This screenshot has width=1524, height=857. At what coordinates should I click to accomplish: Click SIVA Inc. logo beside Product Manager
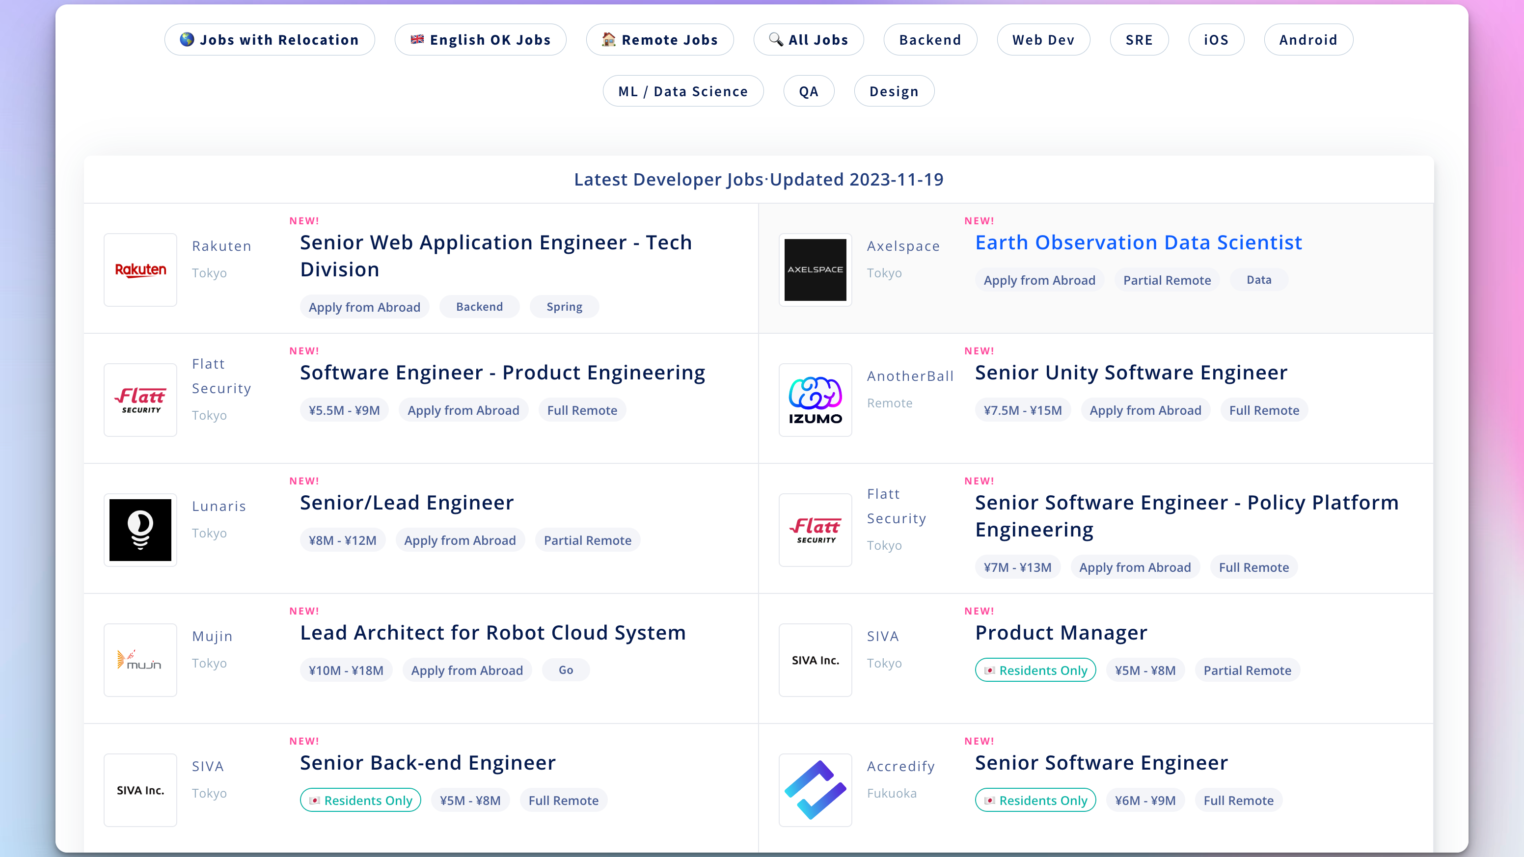pyautogui.click(x=815, y=660)
